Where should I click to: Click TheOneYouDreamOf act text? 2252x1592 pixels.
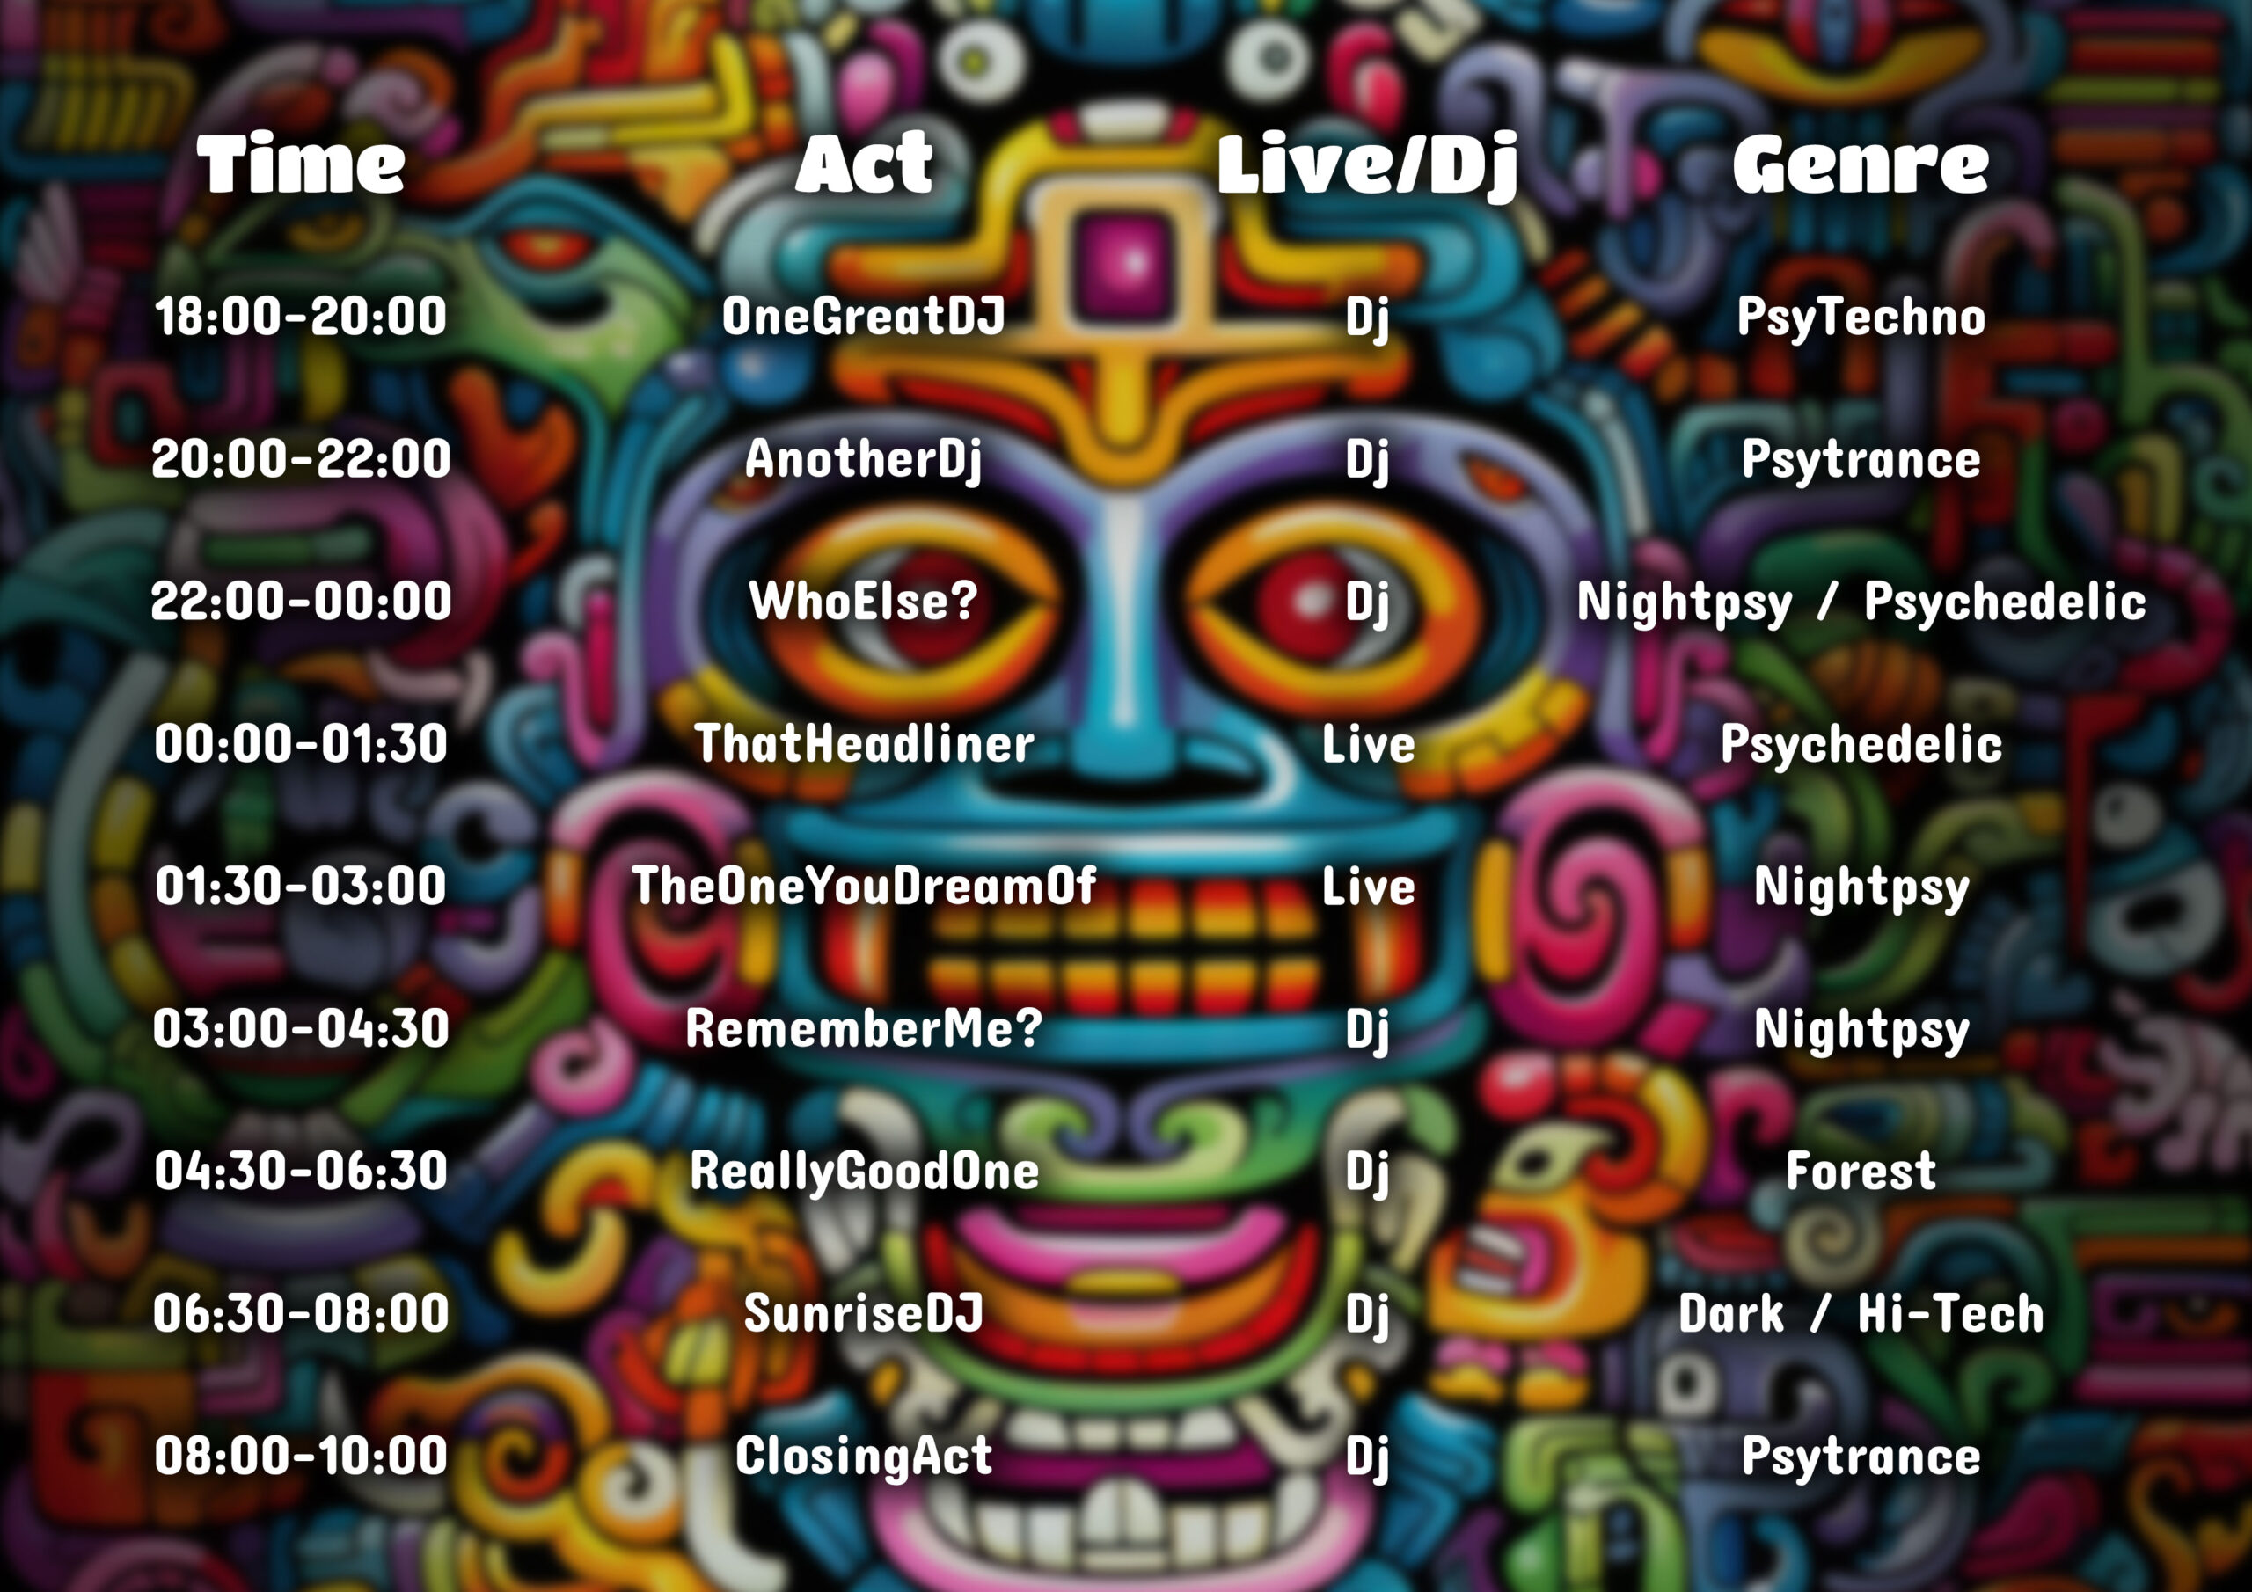point(864,886)
